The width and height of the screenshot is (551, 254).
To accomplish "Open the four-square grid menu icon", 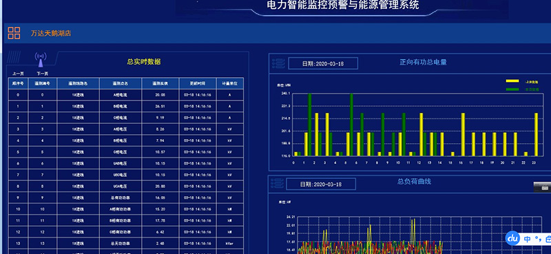I will tap(14, 33).
